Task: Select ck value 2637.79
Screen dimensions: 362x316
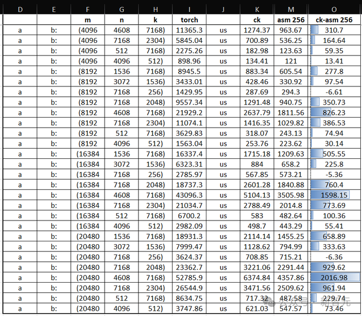Action: (257, 112)
